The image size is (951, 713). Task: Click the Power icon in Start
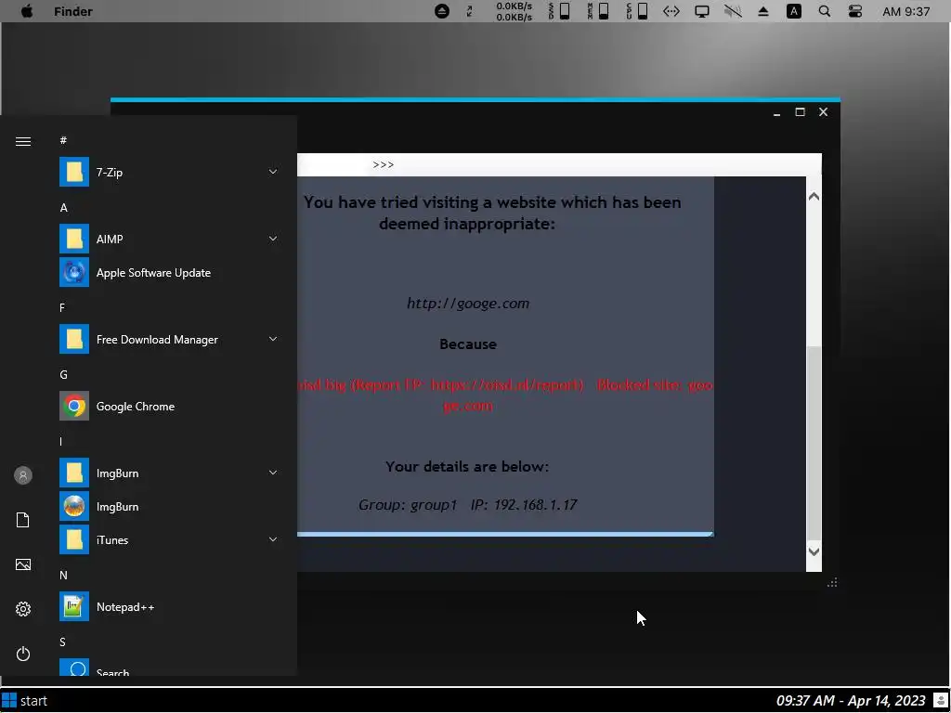coord(23,654)
